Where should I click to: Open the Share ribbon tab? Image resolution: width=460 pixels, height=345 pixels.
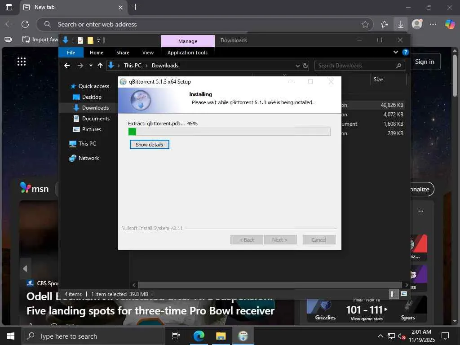(123, 53)
